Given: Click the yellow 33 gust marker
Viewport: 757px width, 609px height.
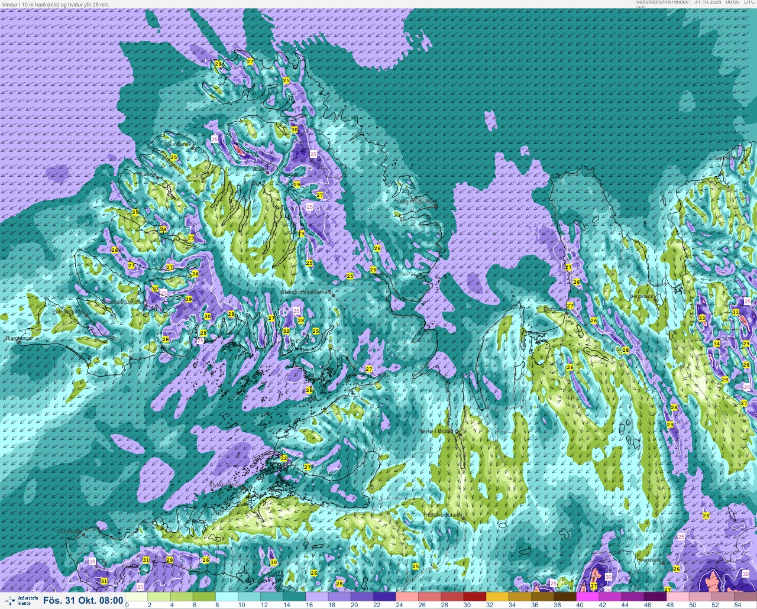Looking at the screenshot, I should pyautogui.click(x=702, y=318).
